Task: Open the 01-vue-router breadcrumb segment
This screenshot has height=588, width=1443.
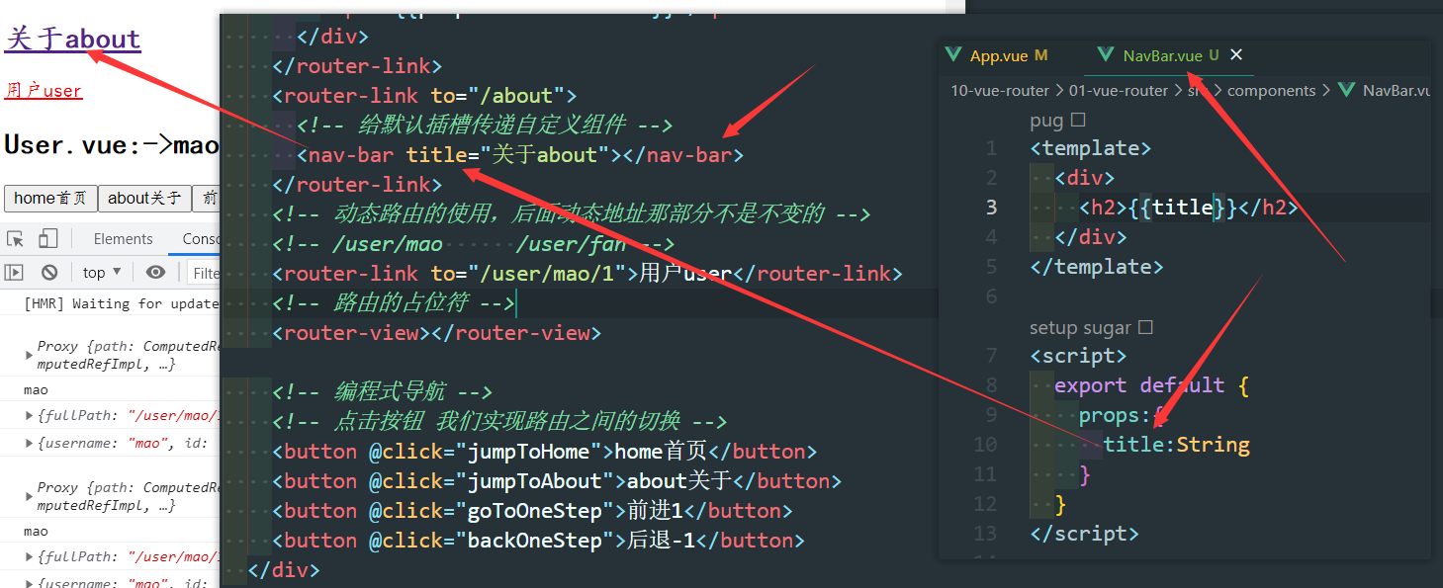Action: point(1119,90)
